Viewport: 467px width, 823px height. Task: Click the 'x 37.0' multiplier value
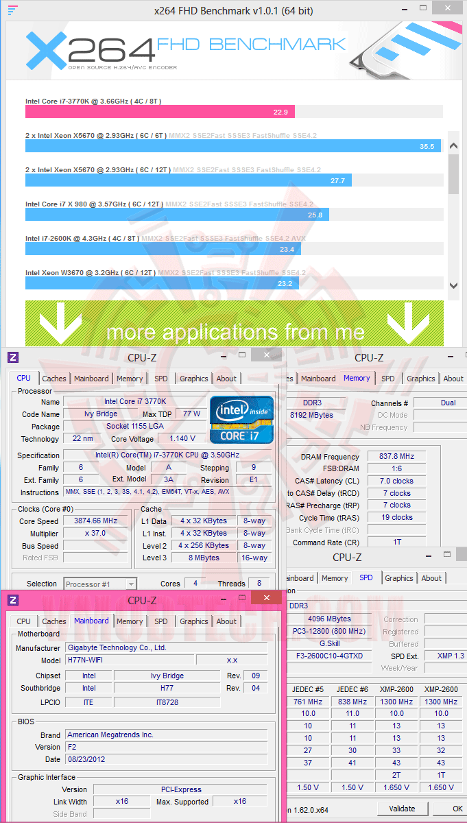tap(95, 533)
